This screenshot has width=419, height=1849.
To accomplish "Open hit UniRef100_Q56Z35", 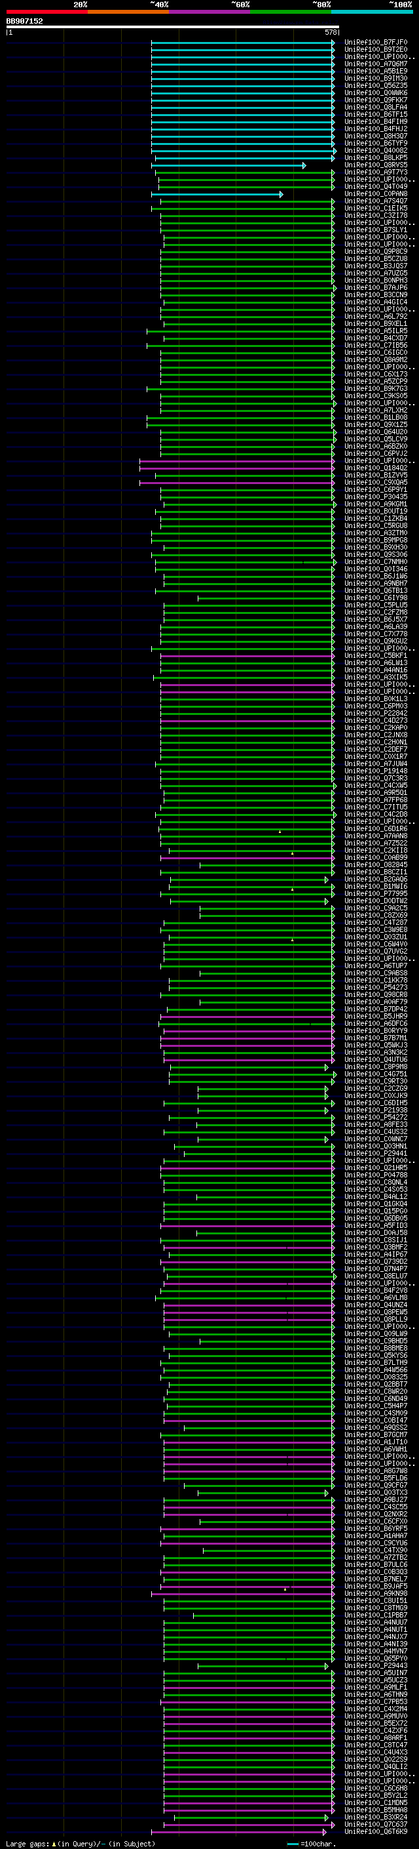I will [x=375, y=85].
